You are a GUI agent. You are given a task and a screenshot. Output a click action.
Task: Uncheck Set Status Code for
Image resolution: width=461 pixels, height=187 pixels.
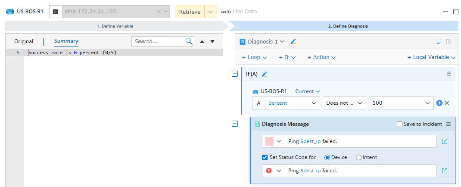point(265,157)
